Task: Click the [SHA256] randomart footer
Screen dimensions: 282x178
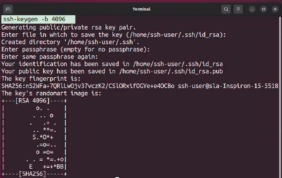Action: coord(33,174)
